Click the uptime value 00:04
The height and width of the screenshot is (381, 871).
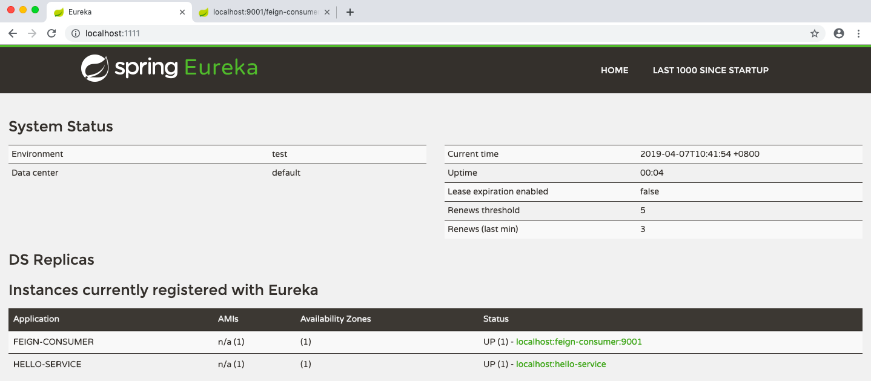pos(652,173)
